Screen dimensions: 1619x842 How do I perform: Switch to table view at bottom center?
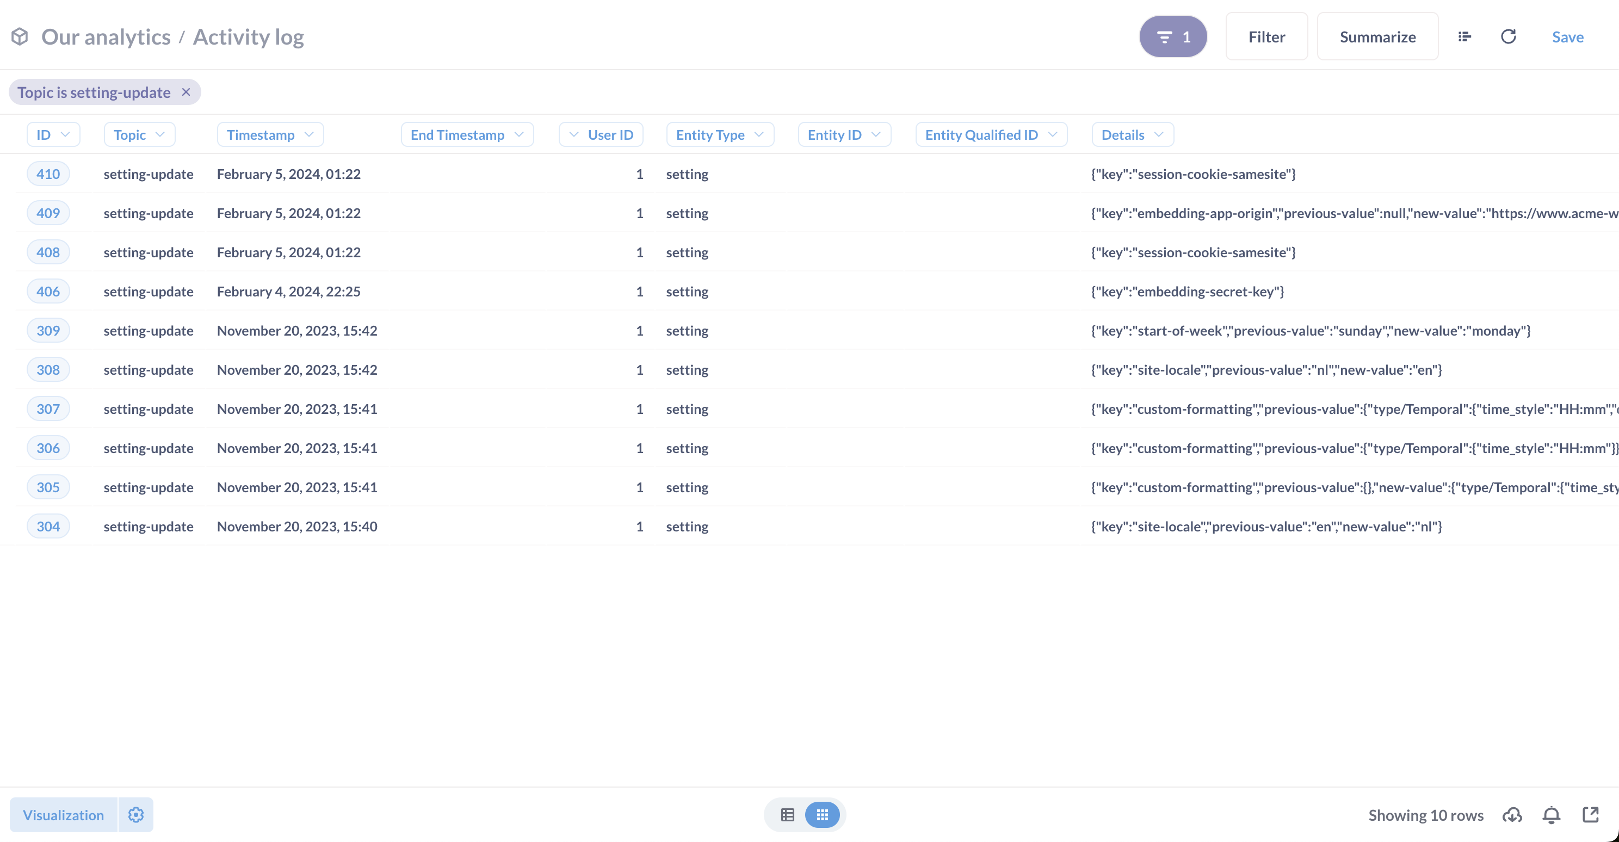787,814
